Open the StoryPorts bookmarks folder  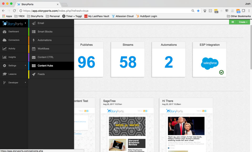(35, 16)
